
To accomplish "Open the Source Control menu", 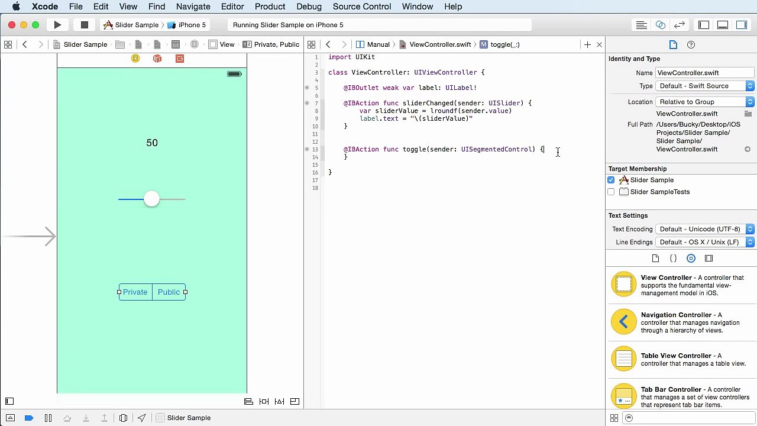I will tap(362, 7).
